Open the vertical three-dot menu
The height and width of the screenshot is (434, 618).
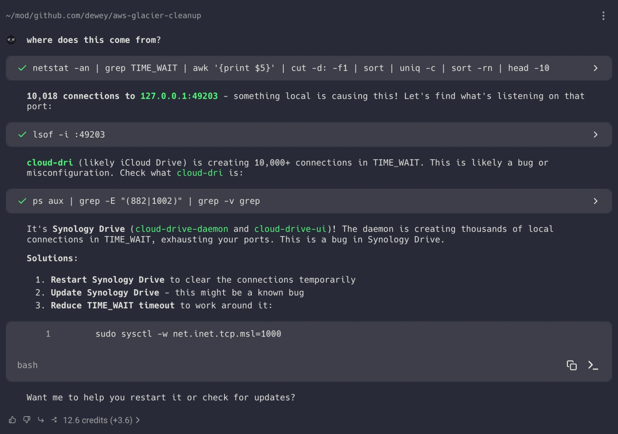click(x=603, y=16)
